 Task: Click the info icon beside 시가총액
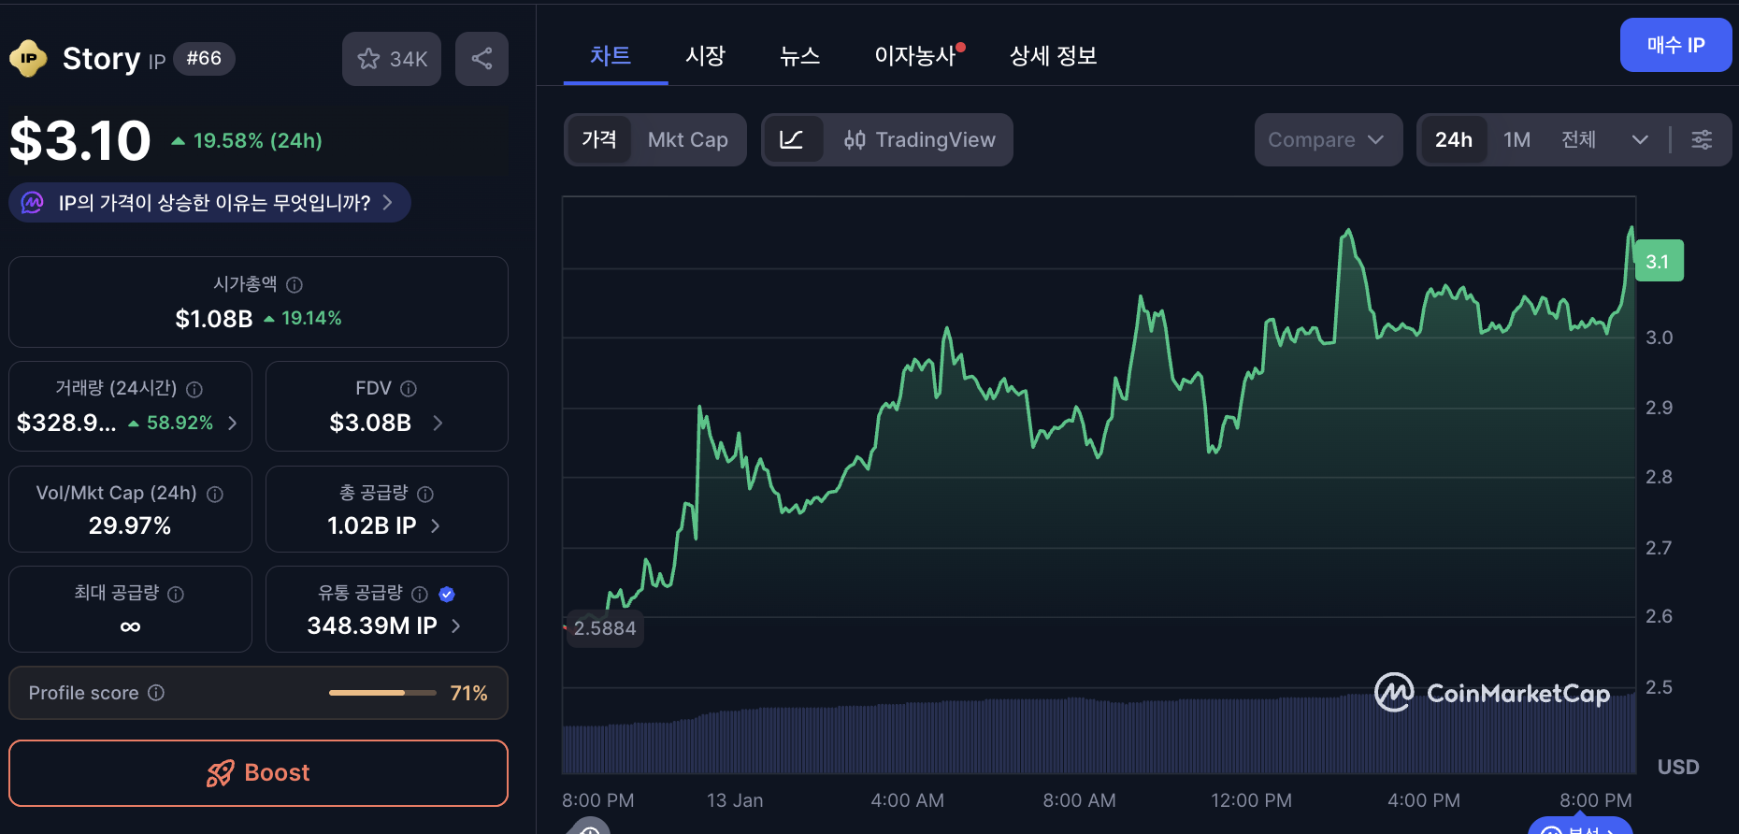tap(295, 284)
